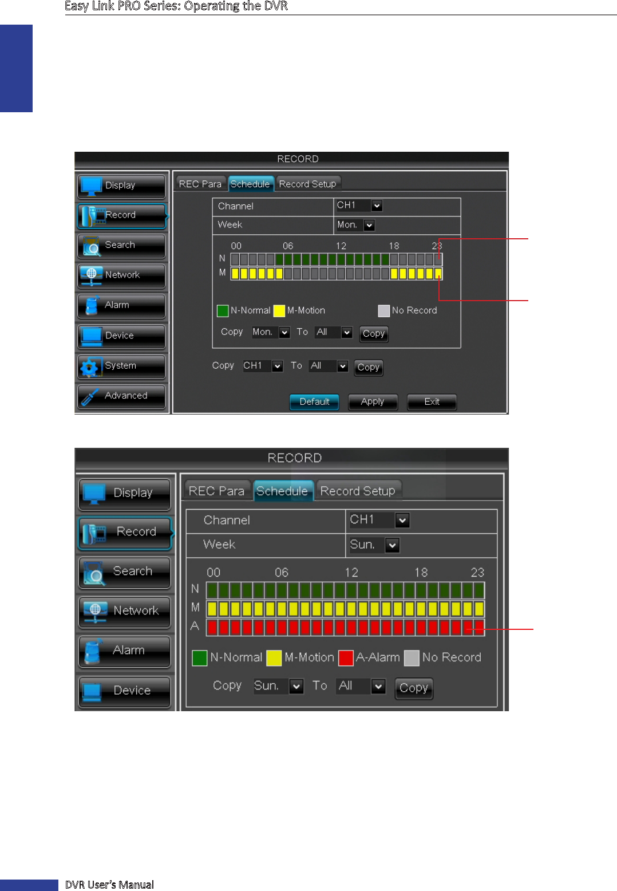Open Copy Sun. dropdown in lower window
This screenshot has height=891, width=617.
click(x=279, y=686)
